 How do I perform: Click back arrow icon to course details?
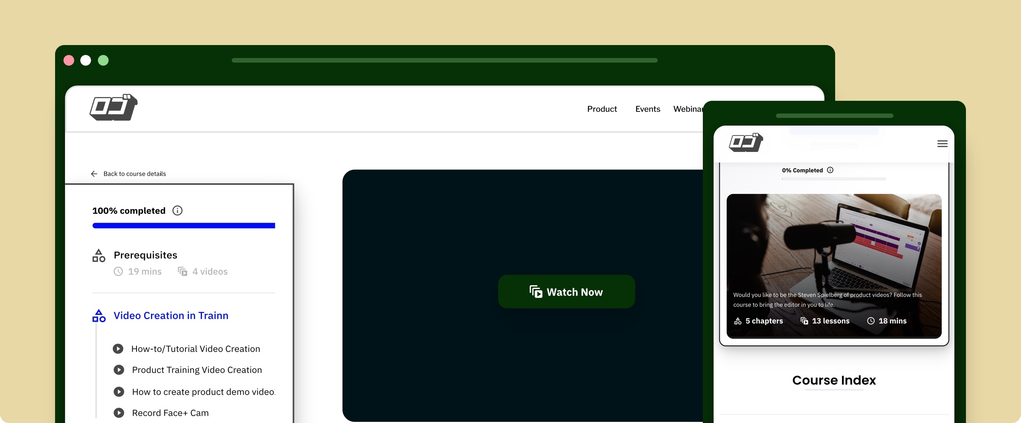point(94,174)
